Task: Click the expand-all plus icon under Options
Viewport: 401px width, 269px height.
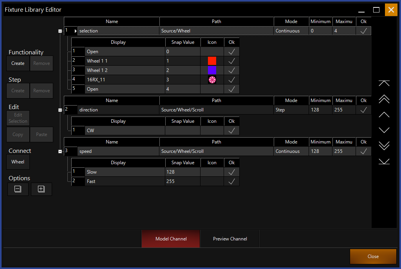Action: [42, 189]
